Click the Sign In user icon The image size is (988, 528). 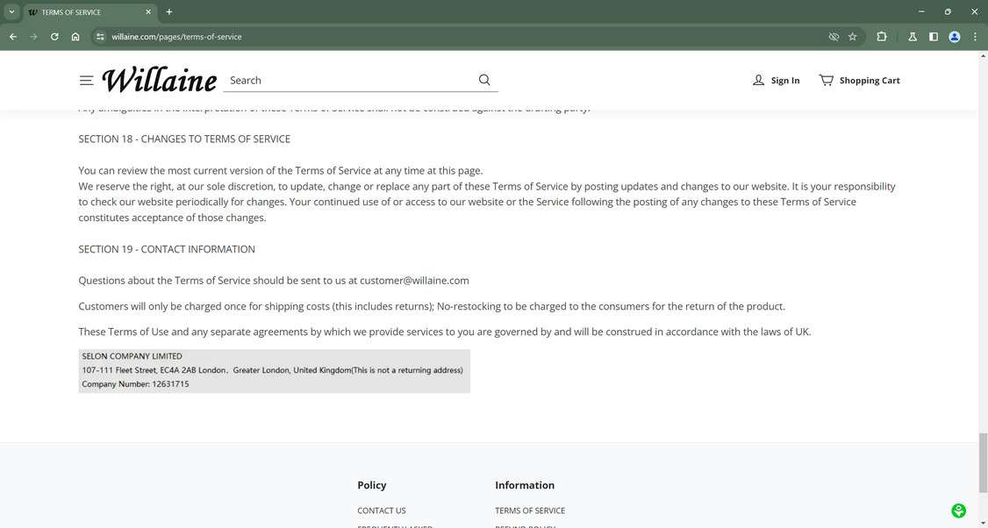(x=759, y=80)
